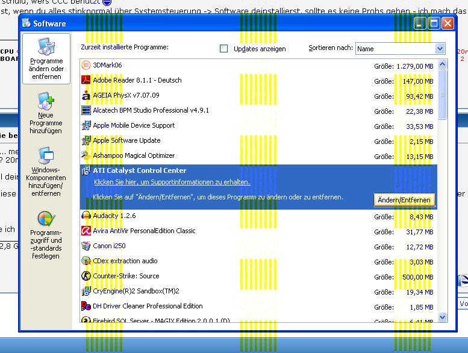The height and width of the screenshot is (353, 468).
Task: Click the 500,00 MB size value
Action: point(417,277)
